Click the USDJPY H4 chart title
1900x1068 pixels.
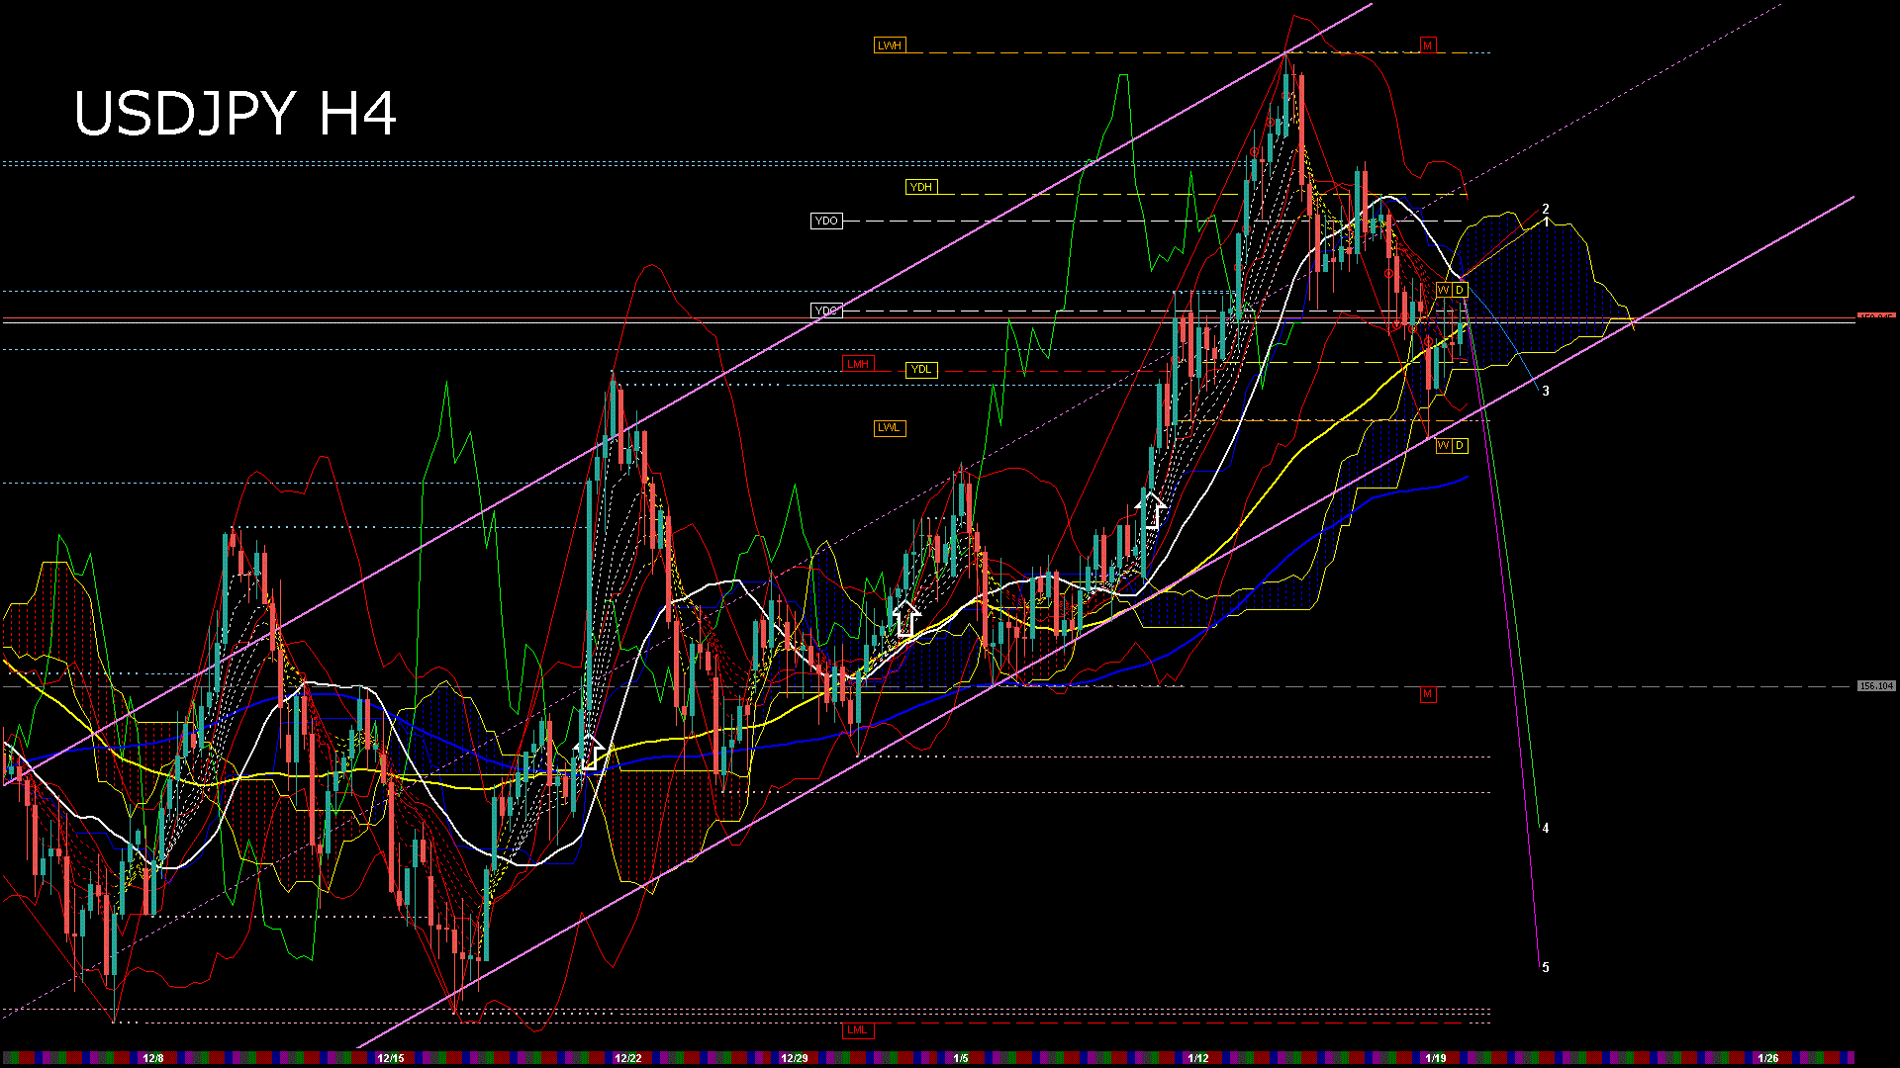point(236,114)
